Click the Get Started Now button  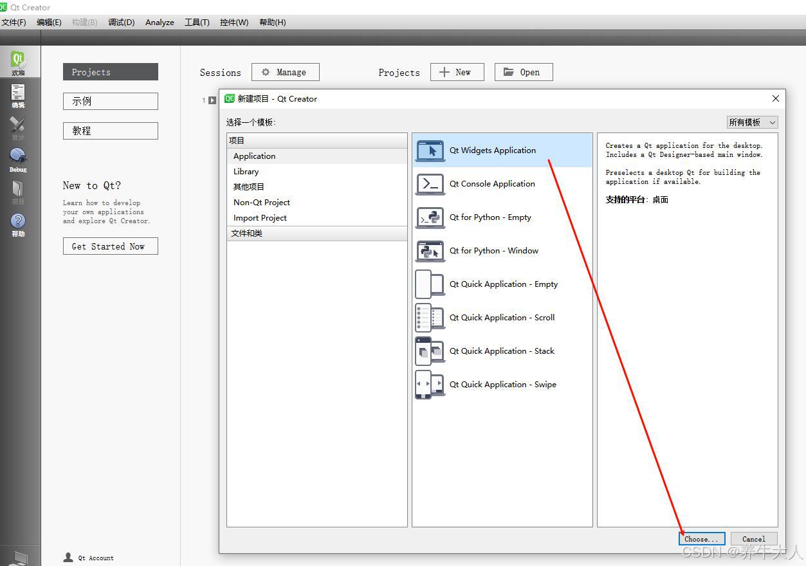(x=111, y=246)
